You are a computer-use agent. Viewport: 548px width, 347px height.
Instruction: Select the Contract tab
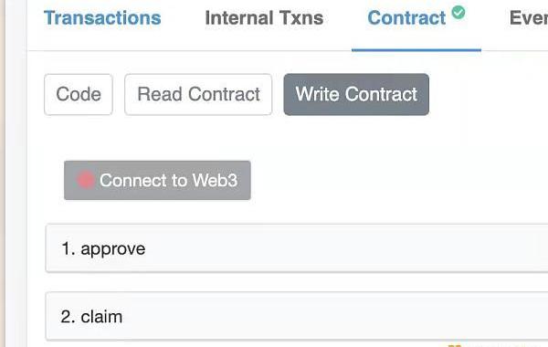tap(406, 18)
